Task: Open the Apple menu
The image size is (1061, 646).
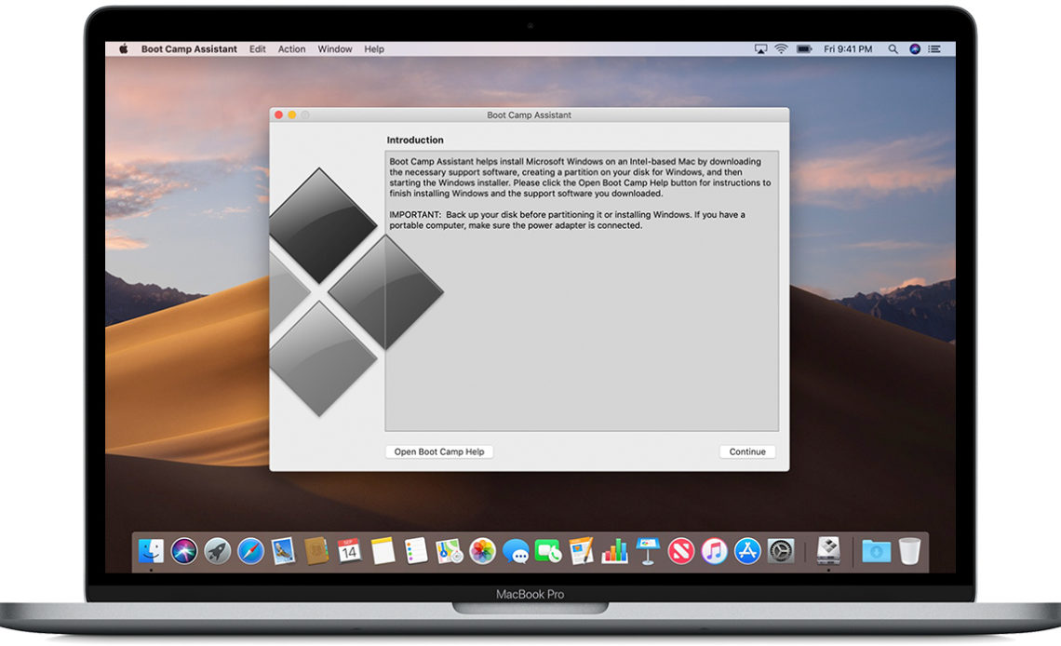Action: (x=123, y=48)
